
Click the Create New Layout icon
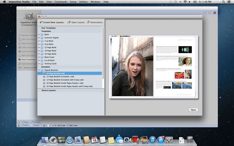tap(41, 22)
